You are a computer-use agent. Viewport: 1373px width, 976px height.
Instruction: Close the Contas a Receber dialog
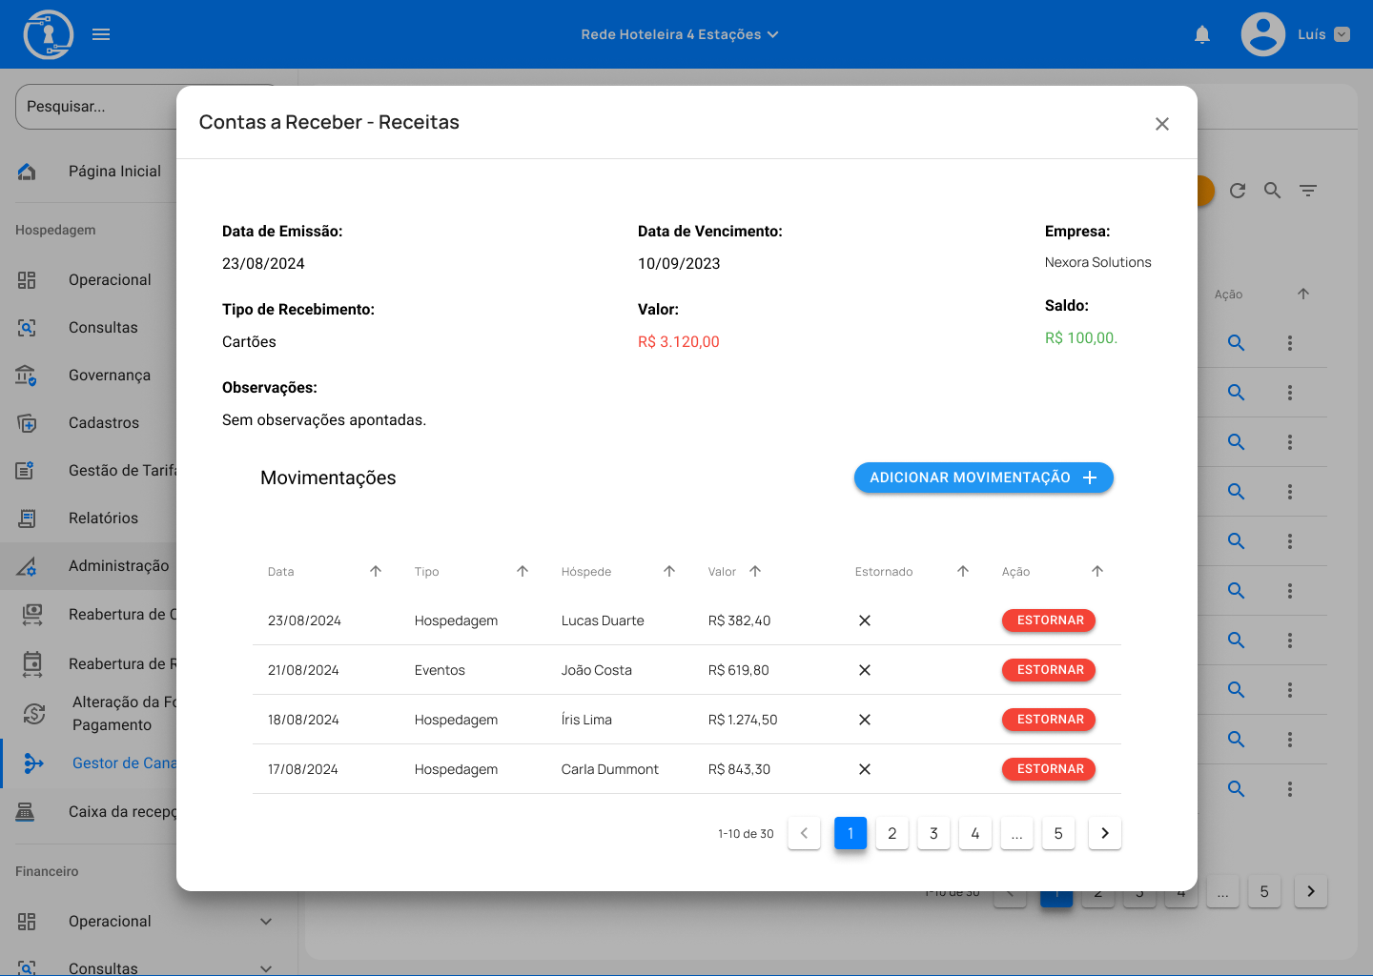click(1161, 124)
